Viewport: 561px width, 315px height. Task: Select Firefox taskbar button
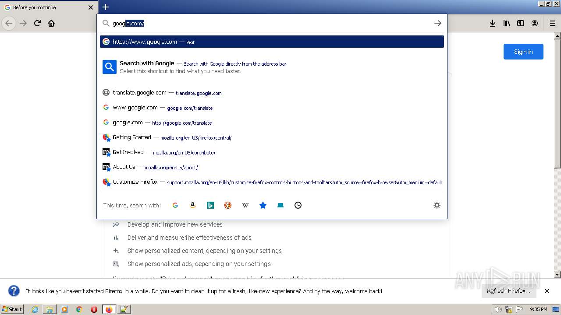[x=109, y=309]
